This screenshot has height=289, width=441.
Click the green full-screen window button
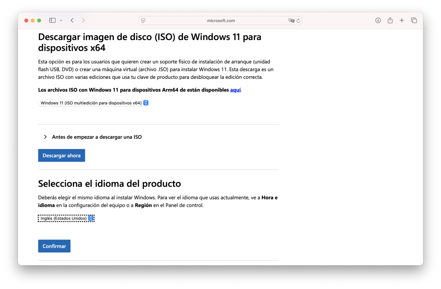tap(39, 20)
